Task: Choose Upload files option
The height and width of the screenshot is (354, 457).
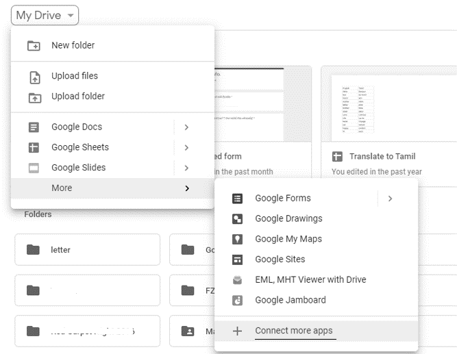Action: (75, 76)
